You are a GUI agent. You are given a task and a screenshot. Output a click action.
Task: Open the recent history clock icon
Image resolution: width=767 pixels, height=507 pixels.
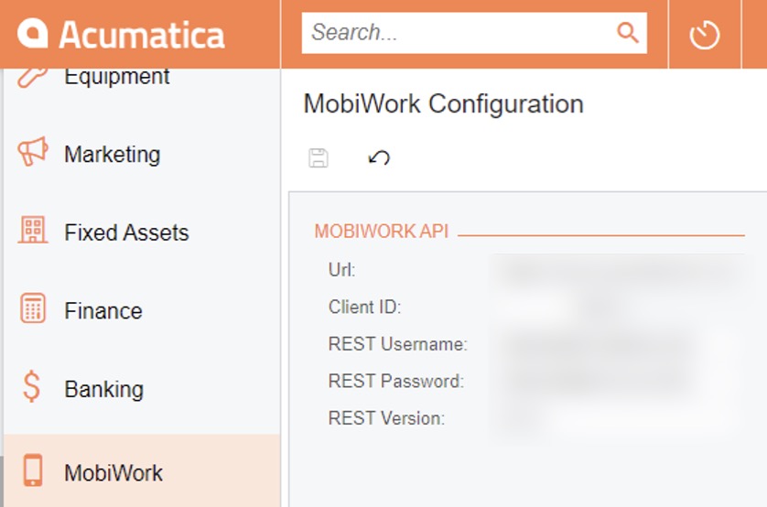[x=704, y=35]
